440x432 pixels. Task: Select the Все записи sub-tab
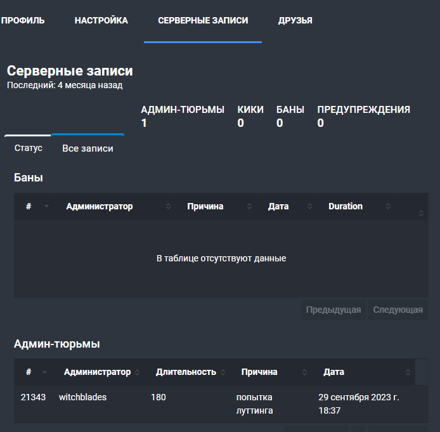click(x=88, y=148)
